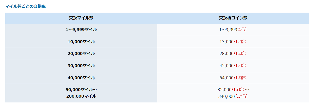Select the 13,000 coin value
318x108 pixels.
pos(227,42)
